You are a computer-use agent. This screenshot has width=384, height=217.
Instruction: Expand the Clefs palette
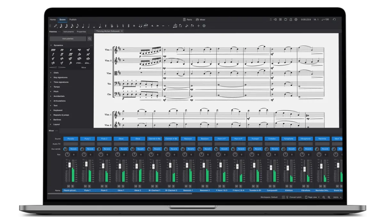(51, 73)
